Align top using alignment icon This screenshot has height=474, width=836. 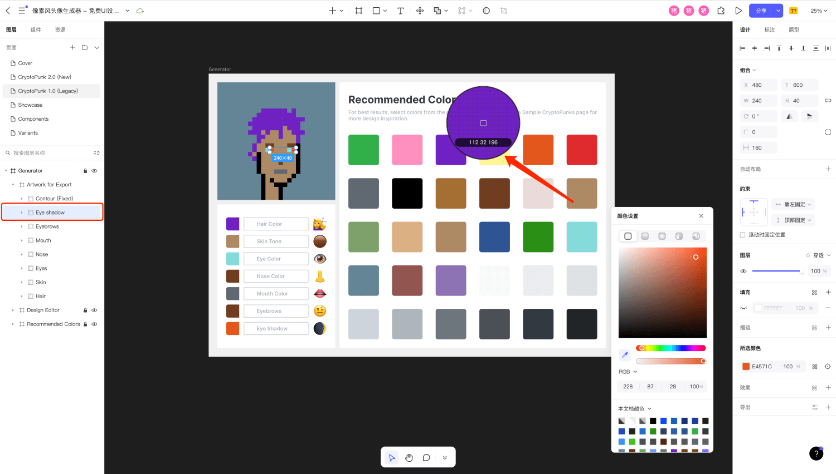click(779, 48)
